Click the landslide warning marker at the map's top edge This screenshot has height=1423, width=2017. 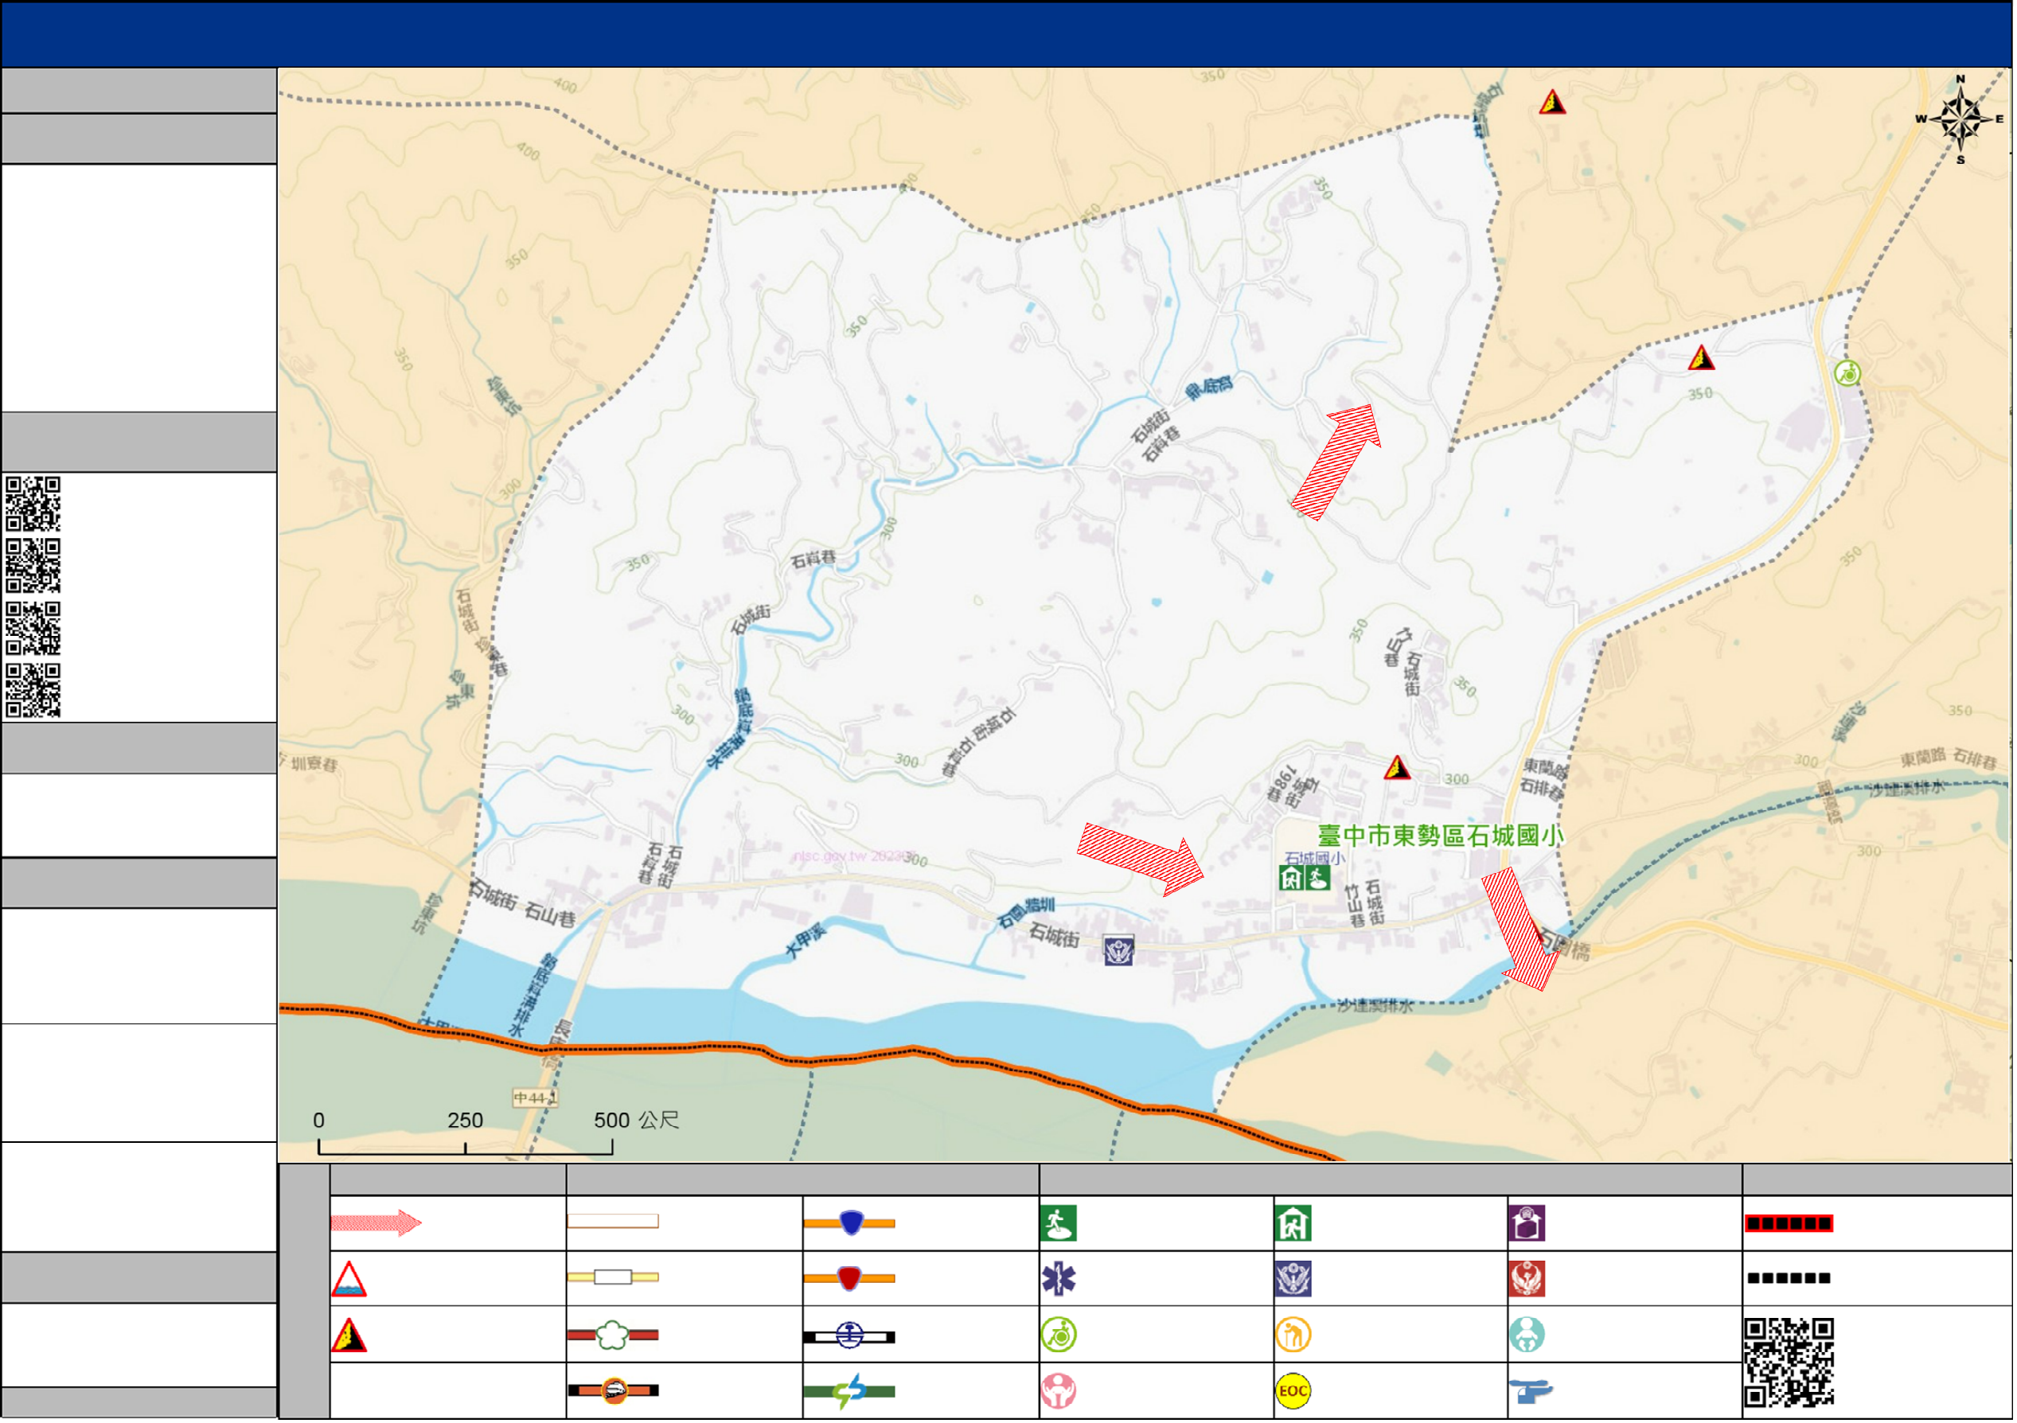pos(1553,102)
